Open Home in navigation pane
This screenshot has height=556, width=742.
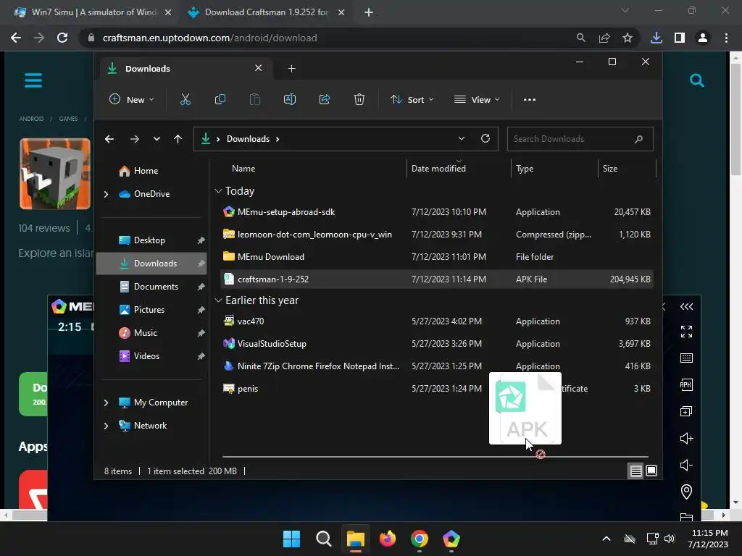click(x=146, y=171)
